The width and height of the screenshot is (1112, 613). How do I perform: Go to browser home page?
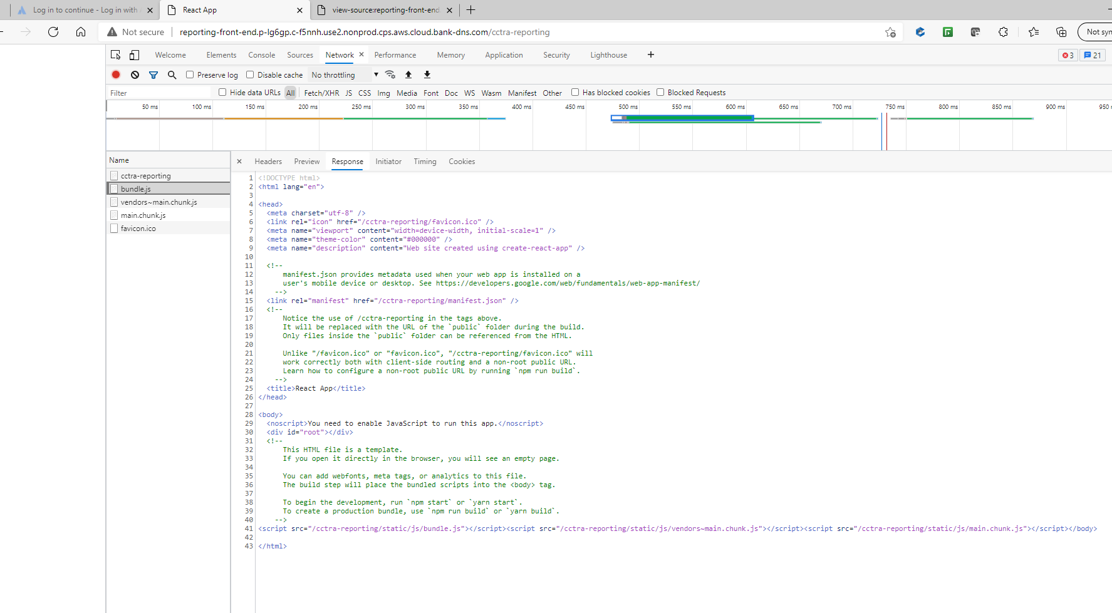pos(81,32)
